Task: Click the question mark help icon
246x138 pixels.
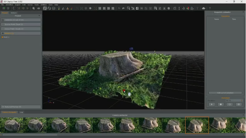Action: point(210,8)
